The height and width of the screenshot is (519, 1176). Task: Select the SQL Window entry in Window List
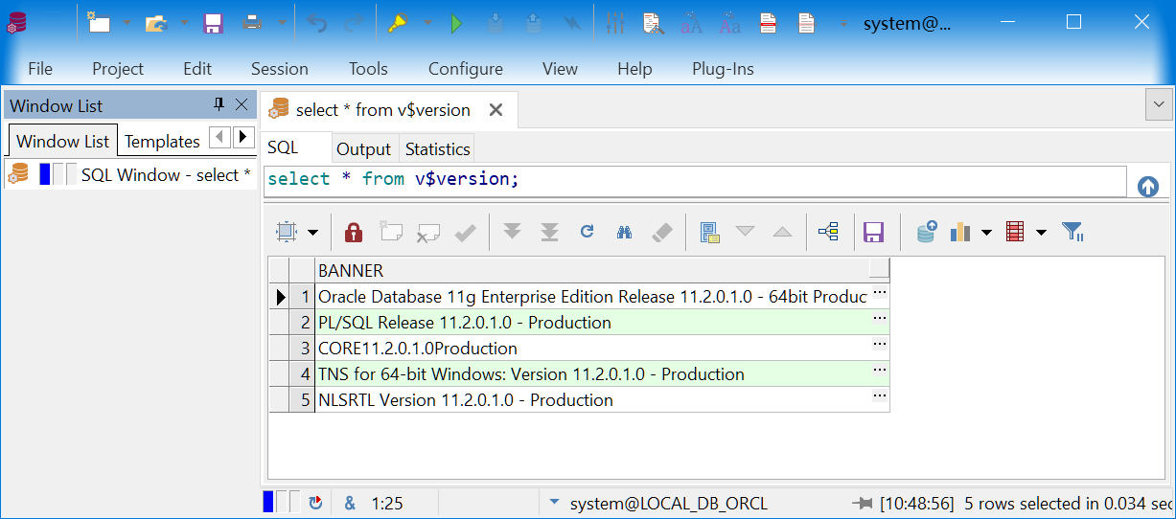[131, 174]
